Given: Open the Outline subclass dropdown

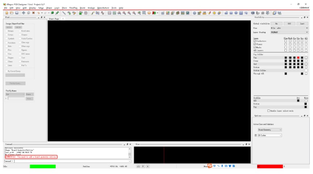Looking at the screenshot, I should [x=270, y=135].
